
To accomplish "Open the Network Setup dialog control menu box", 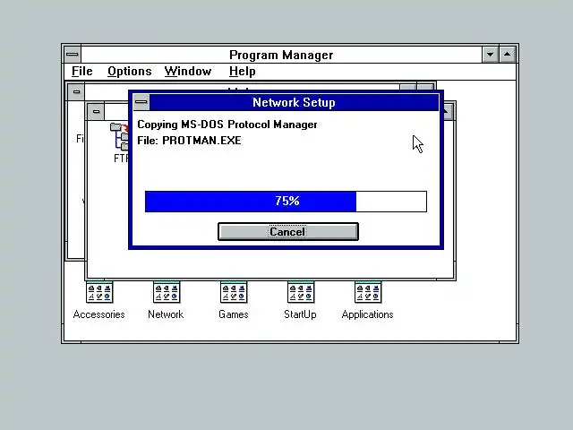I will click(141, 102).
